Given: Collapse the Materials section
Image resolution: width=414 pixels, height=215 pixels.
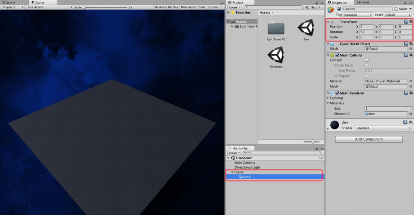Looking at the screenshot, I should [x=328, y=103].
